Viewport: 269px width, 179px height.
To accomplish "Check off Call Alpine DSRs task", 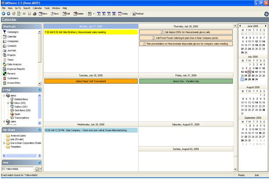I will [x=162, y=32].
